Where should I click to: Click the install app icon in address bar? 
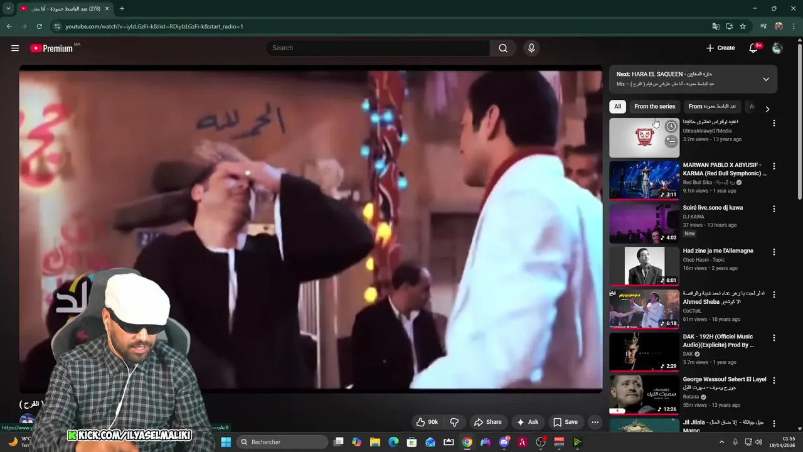click(x=729, y=26)
